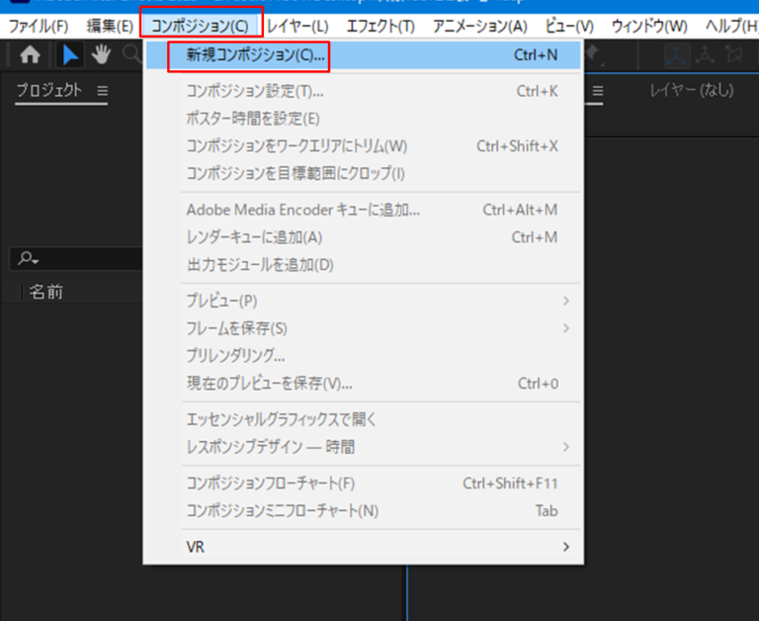Click the magnifier icon in the project search
Screen dimensions: 759x621
pyautogui.click(x=28, y=259)
